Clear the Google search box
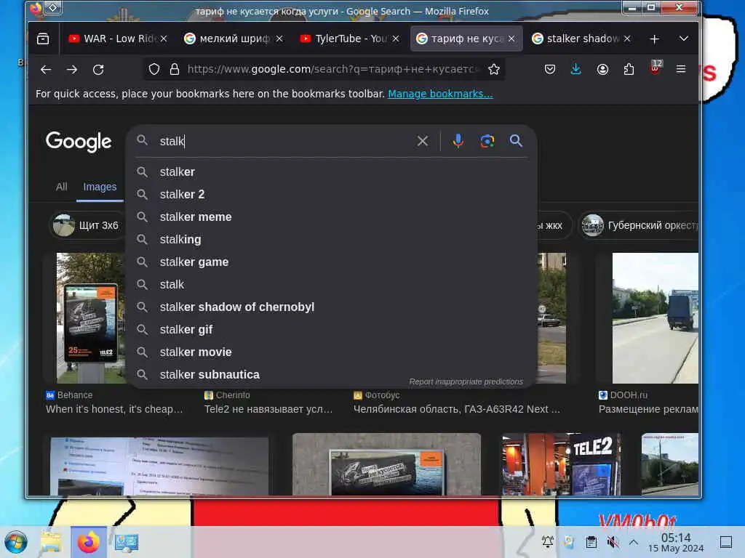Screen dimensions: 745x558 click(x=423, y=141)
